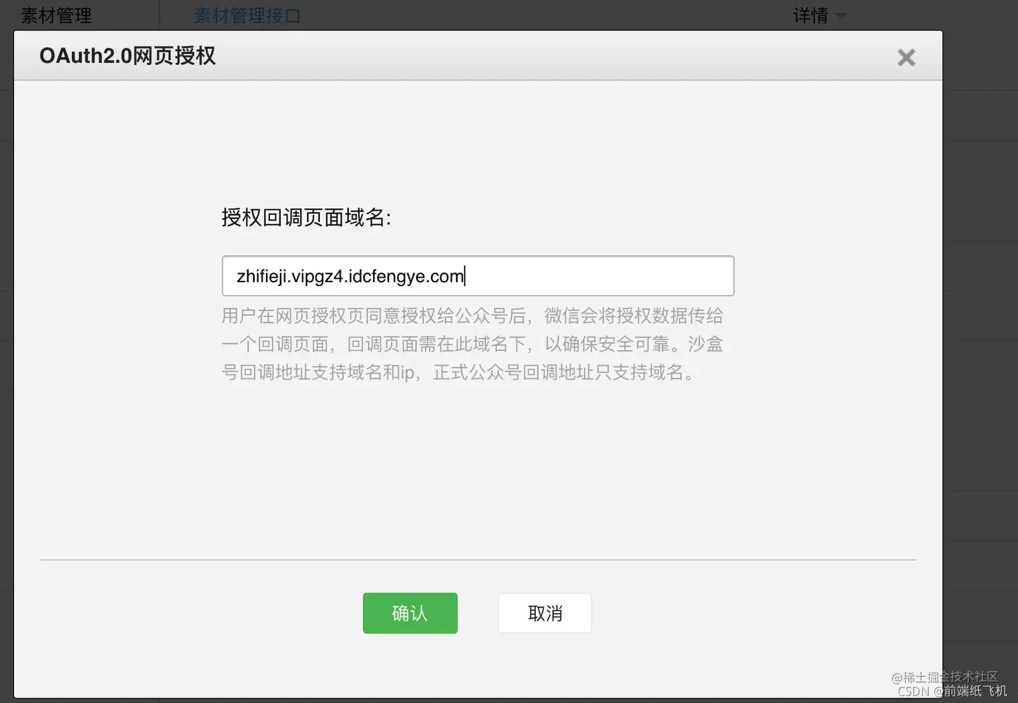Open the 素材管理接口 link behind dialog

(x=247, y=15)
